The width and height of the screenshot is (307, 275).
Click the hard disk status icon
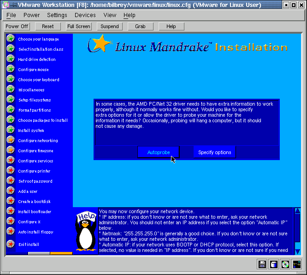point(274,264)
